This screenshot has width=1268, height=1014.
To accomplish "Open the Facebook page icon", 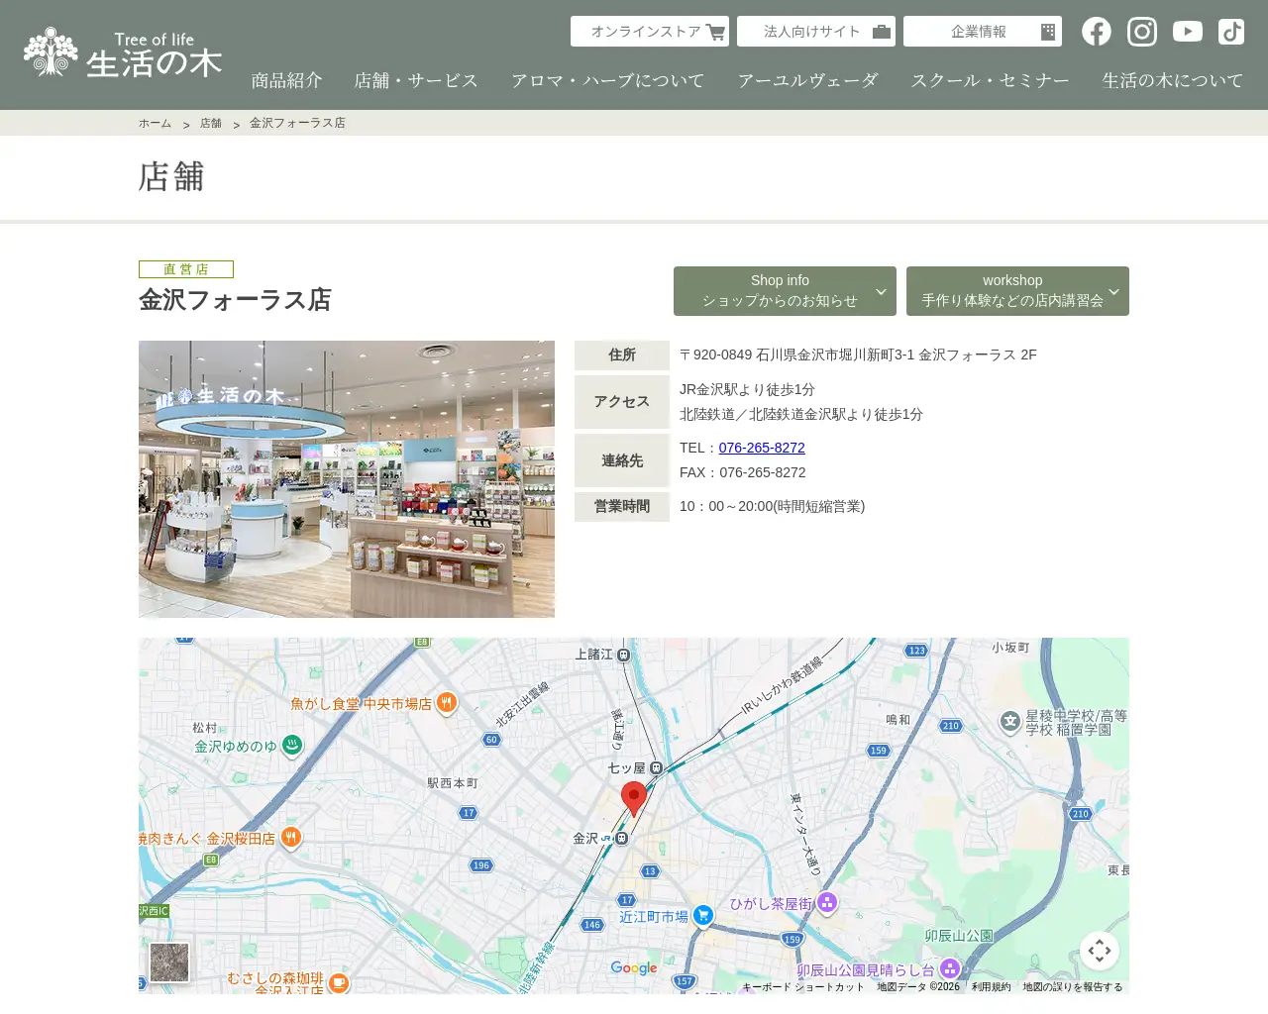I will pos(1097,32).
